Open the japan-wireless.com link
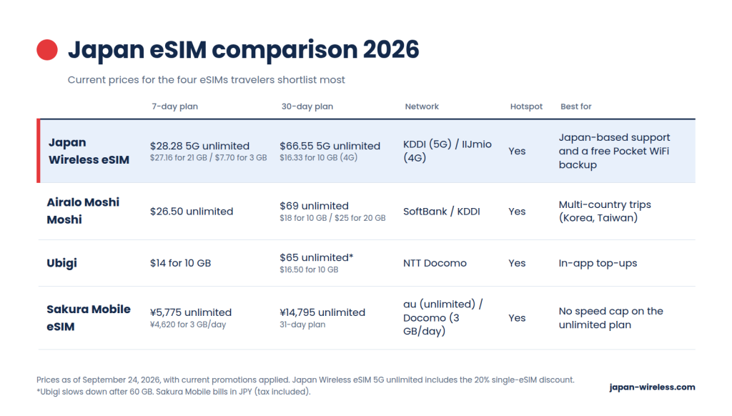This screenshot has height=416, width=732. click(x=652, y=387)
